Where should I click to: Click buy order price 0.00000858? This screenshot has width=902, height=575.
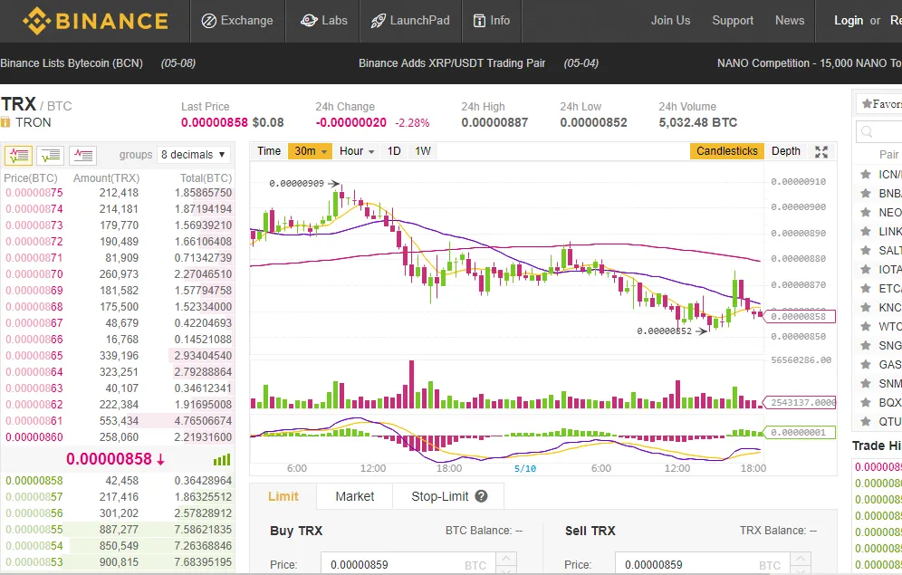tap(34, 480)
